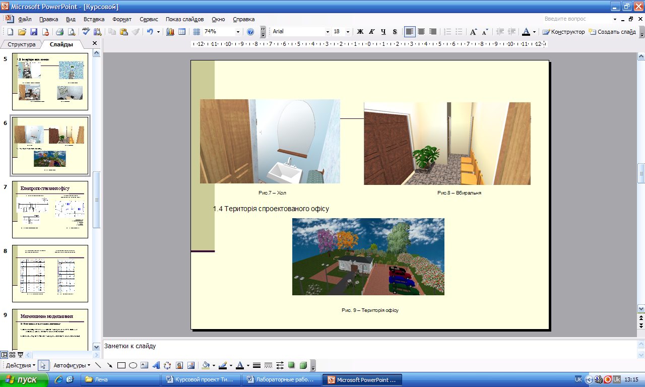Open the Конструктор design pane
The width and height of the screenshot is (645, 387).
(x=564, y=32)
